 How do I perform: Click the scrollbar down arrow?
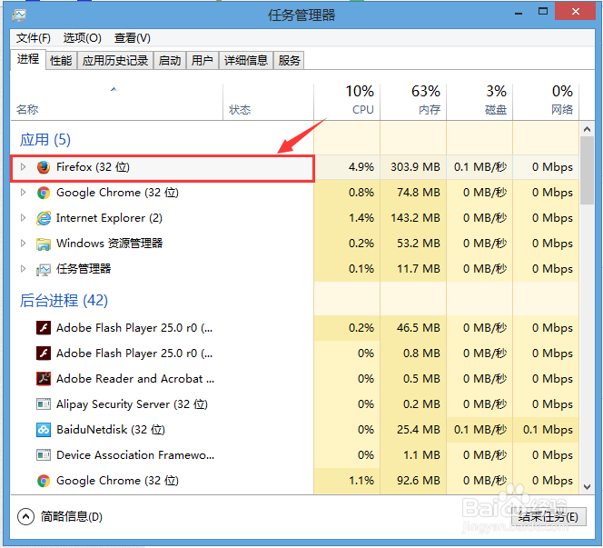[x=587, y=487]
